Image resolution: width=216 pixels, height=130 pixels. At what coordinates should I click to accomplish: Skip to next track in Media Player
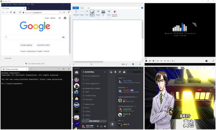point(168,61)
